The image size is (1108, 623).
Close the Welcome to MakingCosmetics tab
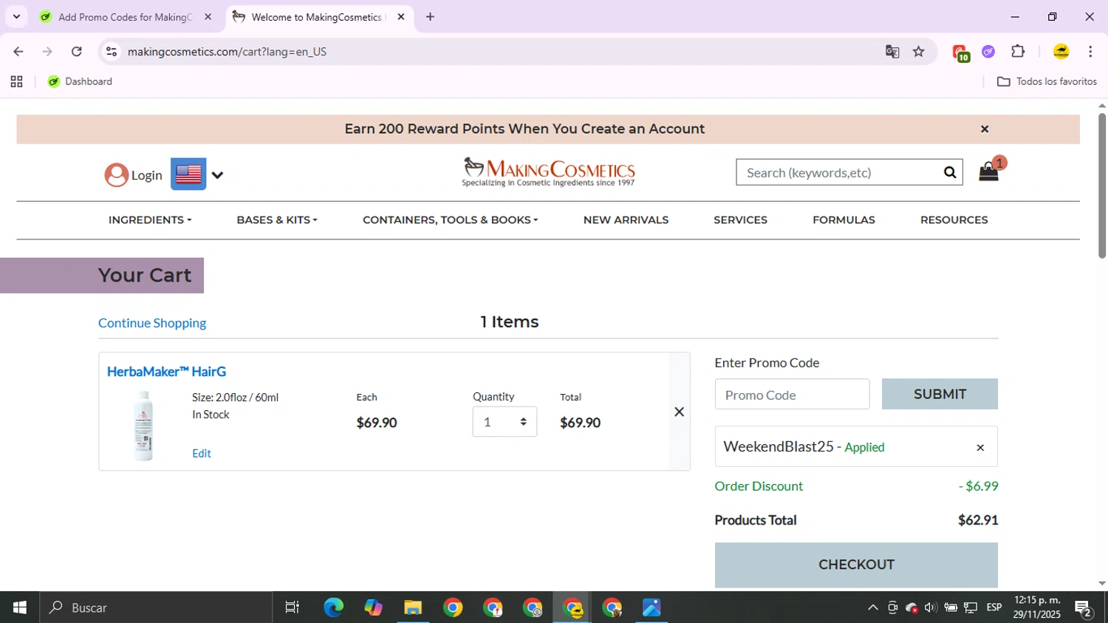tap(401, 17)
